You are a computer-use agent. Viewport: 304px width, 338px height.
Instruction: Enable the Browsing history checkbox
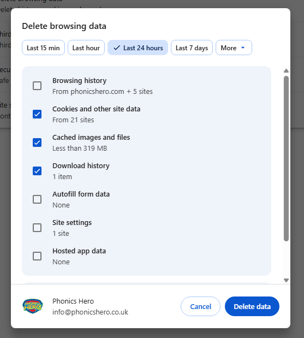click(x=37, y=86)
